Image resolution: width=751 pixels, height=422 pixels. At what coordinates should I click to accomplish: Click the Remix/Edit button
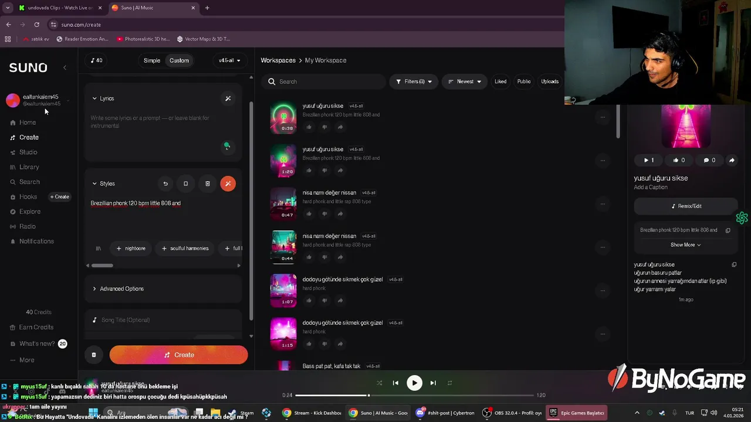click(x=686, y=206)
